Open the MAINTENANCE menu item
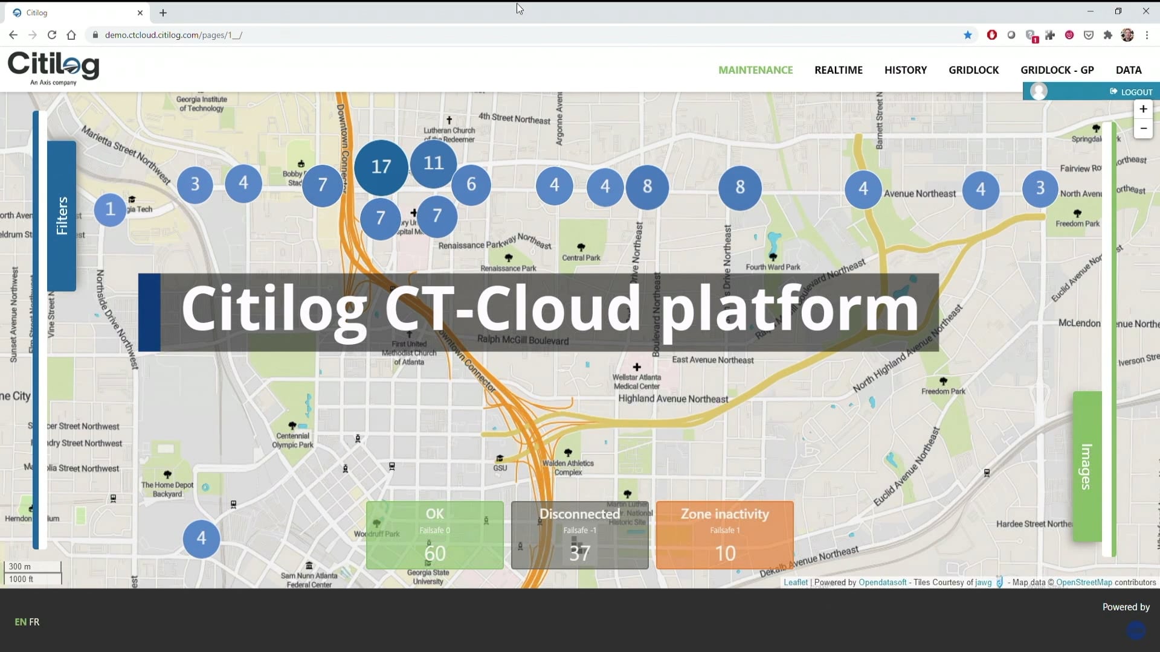This screenshot has height=652, width=1160. [755, 70]
